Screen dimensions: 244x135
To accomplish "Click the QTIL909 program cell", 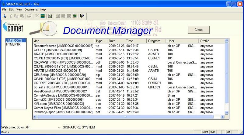I will point(154,87).
